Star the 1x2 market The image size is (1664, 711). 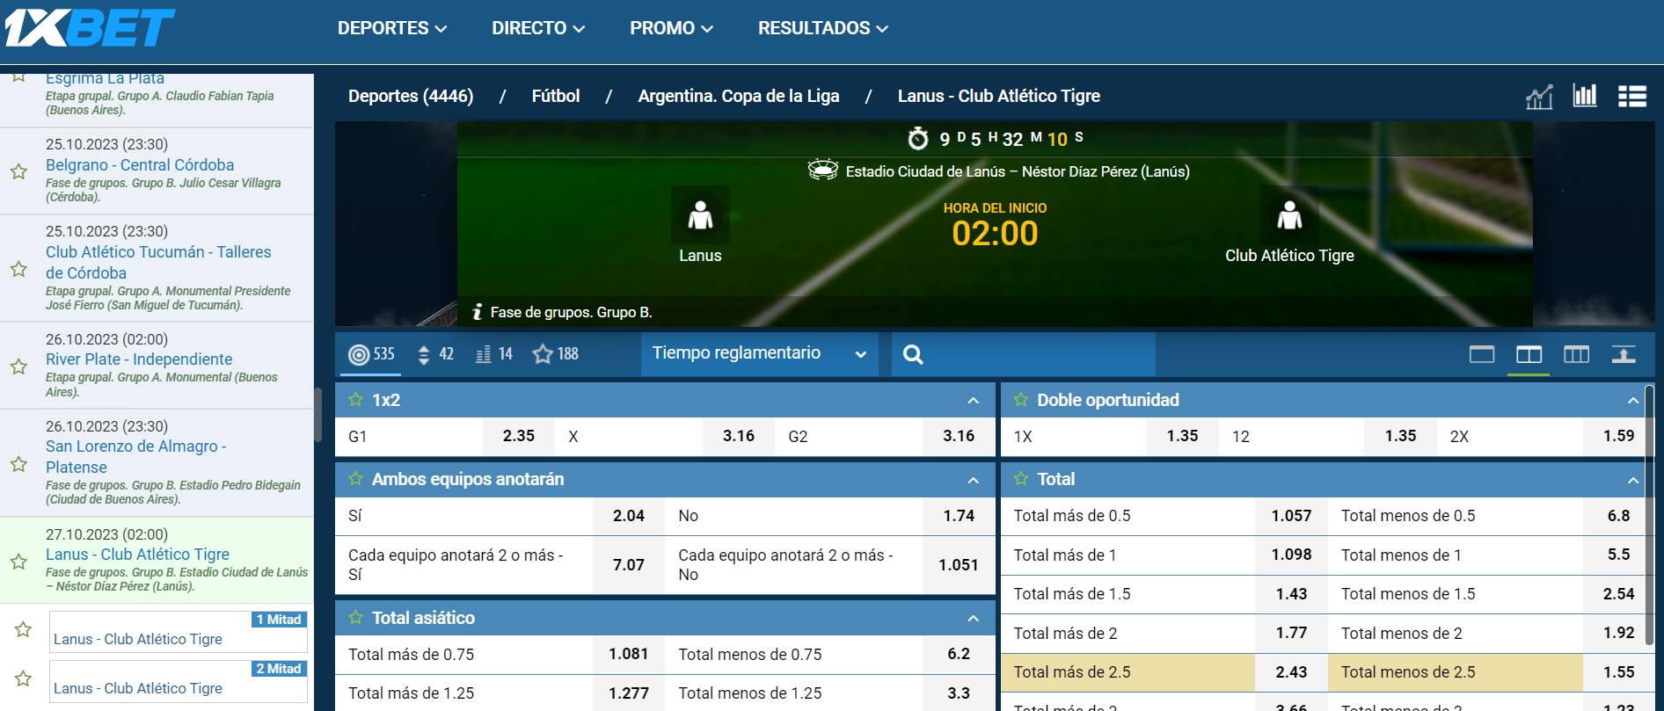[355, 400]
